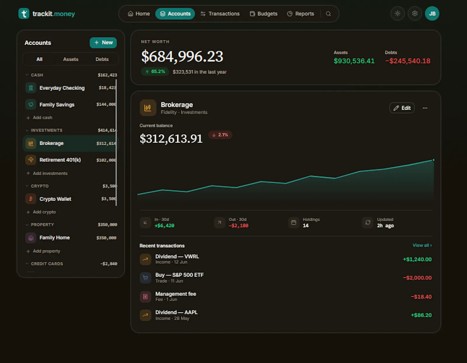The image size is (467, 363).
Task: Click the -$245,540.18 debts total
Action: point(408,61)
